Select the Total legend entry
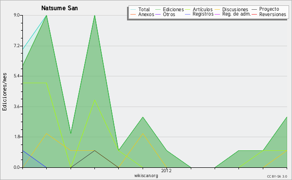 (144, 9)
